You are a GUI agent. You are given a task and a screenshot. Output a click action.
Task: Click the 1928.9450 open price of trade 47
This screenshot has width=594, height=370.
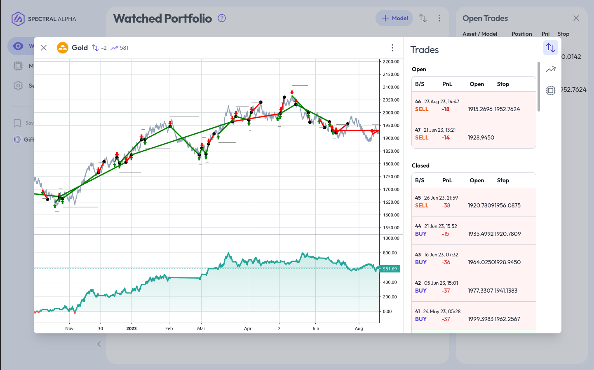[481, 137]
